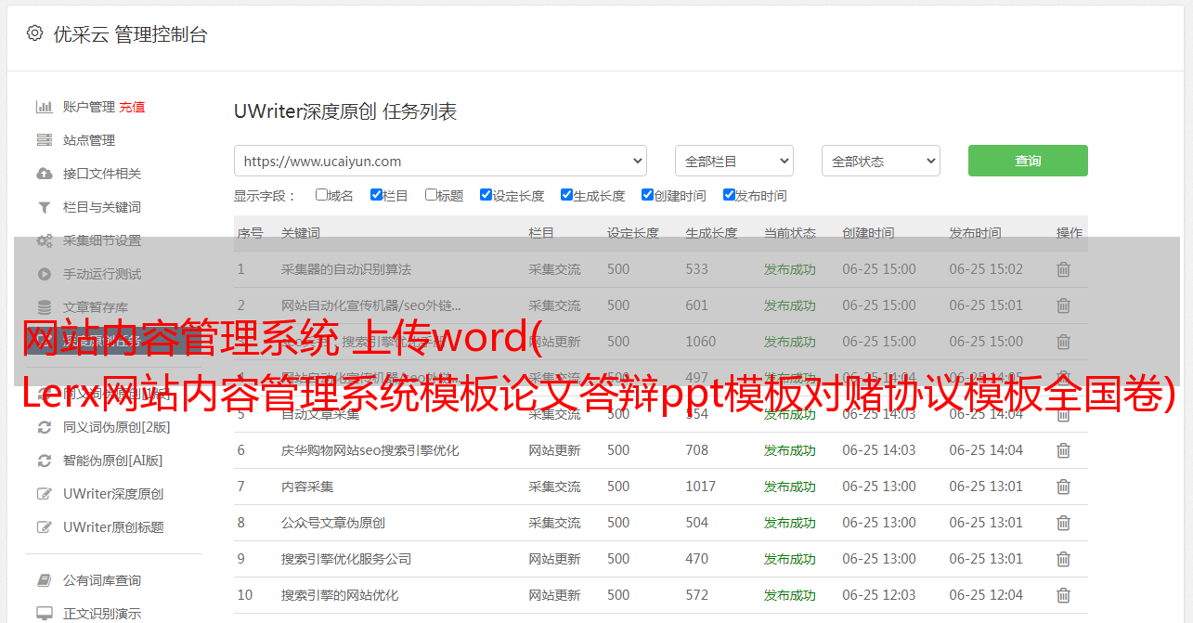Click the cloud upload icon for 接口文件相关

coord(44,174)
